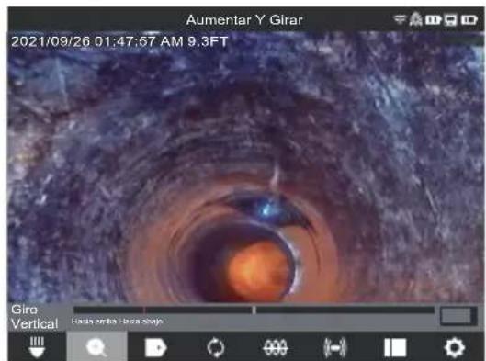Tap the Wi-Fi status icon
This screenshot has width=486, height=361.
coord(400,19)
